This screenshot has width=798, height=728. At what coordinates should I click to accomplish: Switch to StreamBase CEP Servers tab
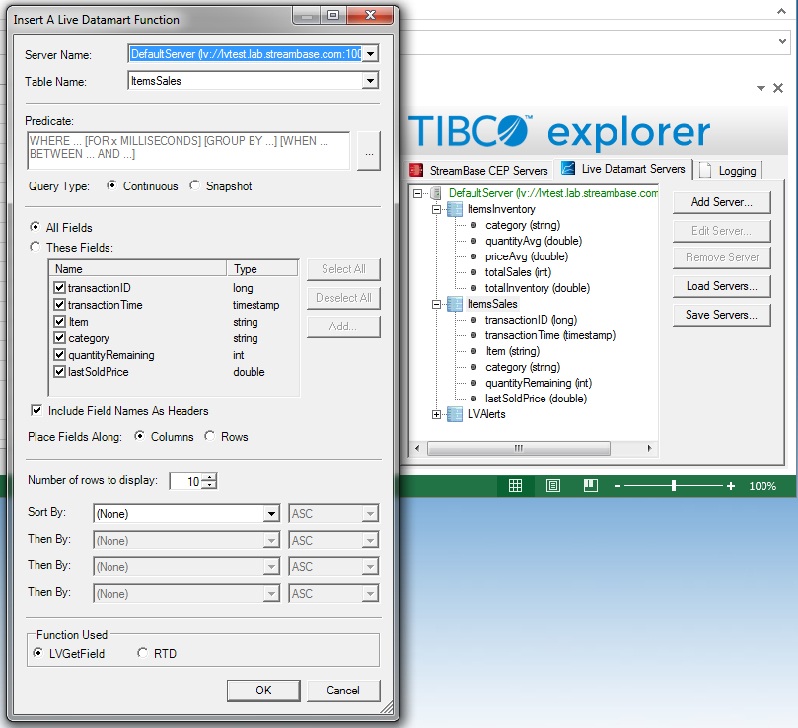point(478,170)
